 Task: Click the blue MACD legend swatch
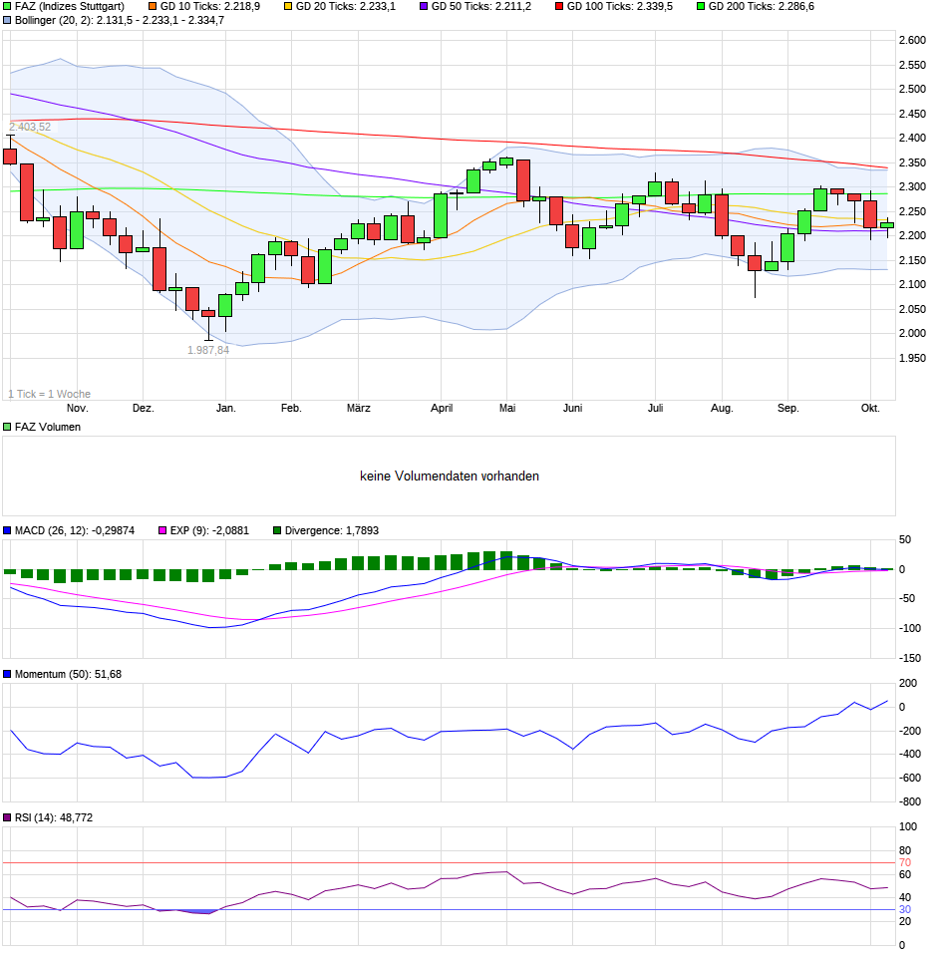pyautogui.click(x=8, y=531)
